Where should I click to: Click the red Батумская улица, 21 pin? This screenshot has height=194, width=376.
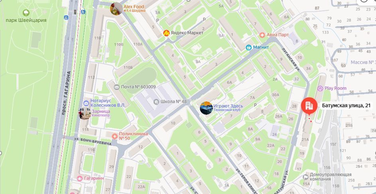[x=309, y=105]
